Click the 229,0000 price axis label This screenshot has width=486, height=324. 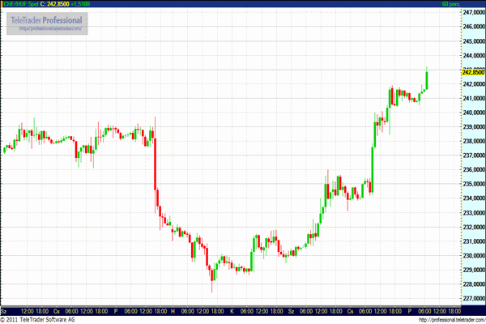pos(474,270)
